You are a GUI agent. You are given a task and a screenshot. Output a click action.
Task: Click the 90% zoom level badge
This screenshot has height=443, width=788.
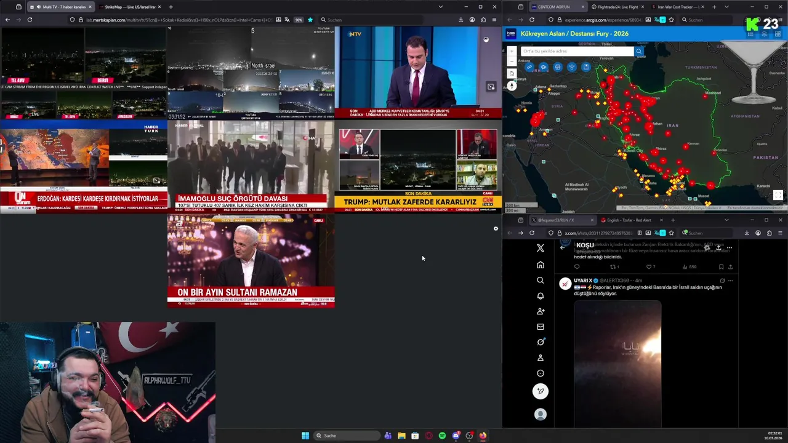(x=299, y=20)
